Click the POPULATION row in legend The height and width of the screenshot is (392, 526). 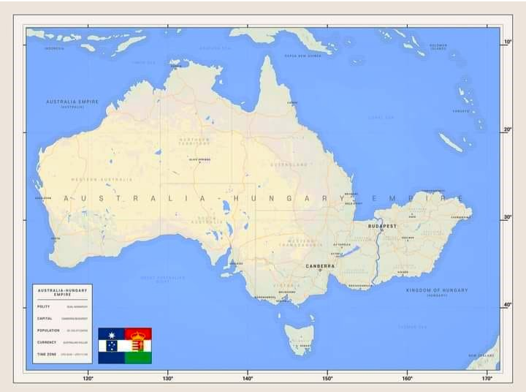(x=62, y=331)
